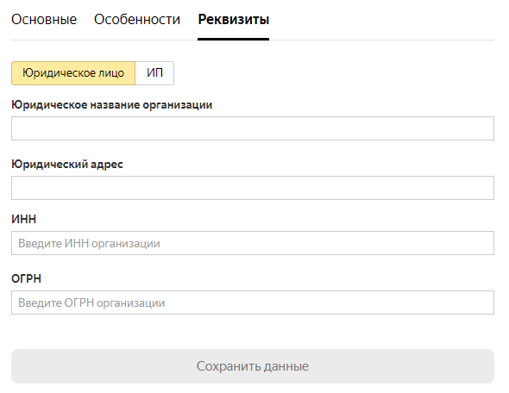Click the white ИП segment of the switcher
Image resolution: width=509 pixels, height=393 pixels.
pos(154,73)
